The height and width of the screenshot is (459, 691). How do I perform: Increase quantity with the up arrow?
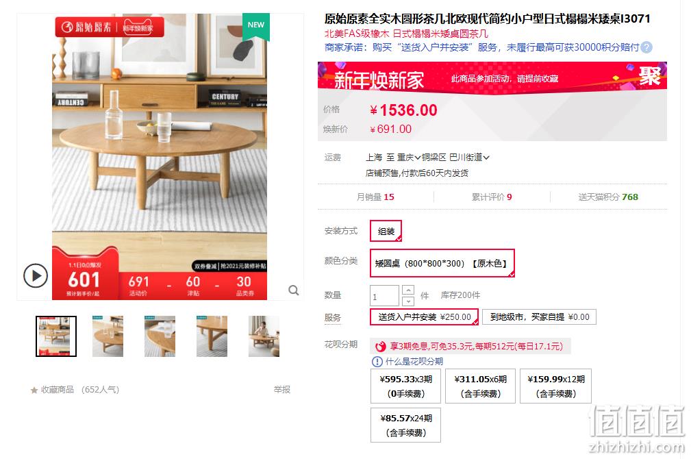coord(409,290)
